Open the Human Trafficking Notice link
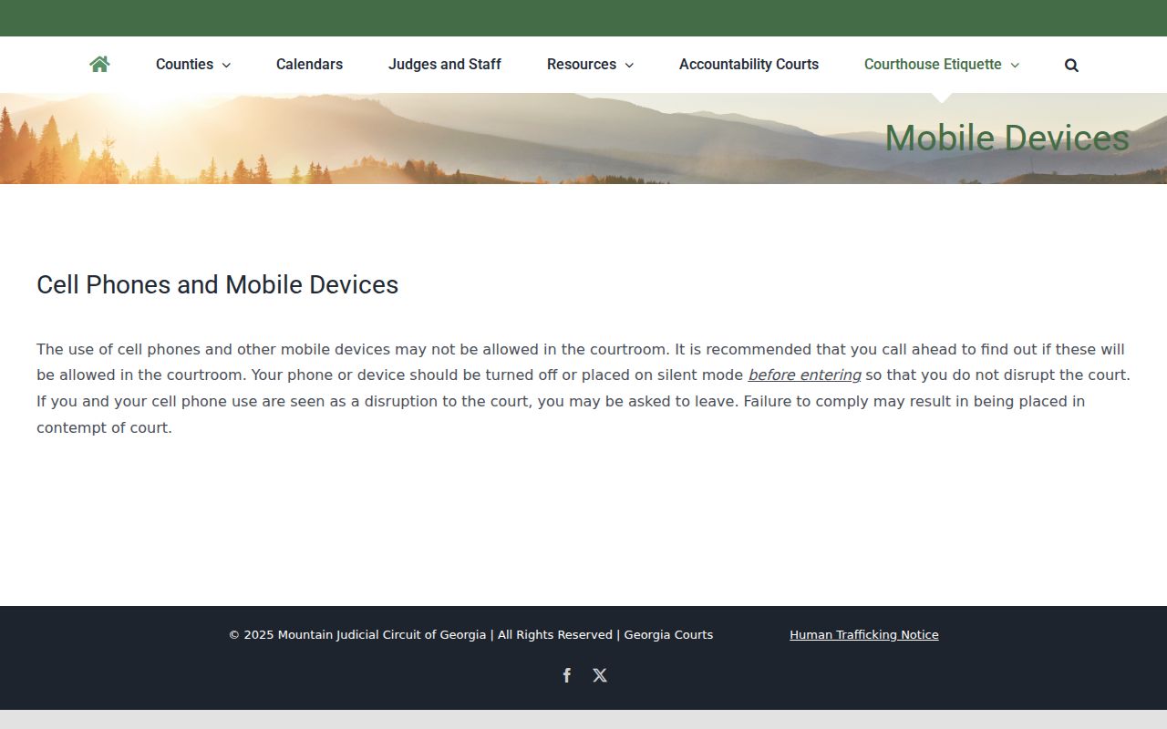Image resolution: width=1167 pixels, height=729 pixels. [864, 634]
